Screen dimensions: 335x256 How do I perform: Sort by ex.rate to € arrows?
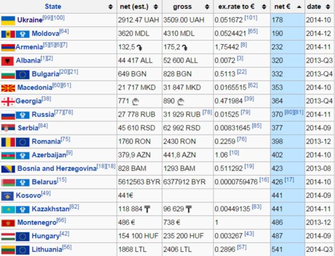pyautogui.click(x=264, y=6)
